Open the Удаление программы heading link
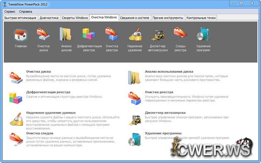Screen dimensions: 261x163 pyautogui.click(x=163, y=133)
